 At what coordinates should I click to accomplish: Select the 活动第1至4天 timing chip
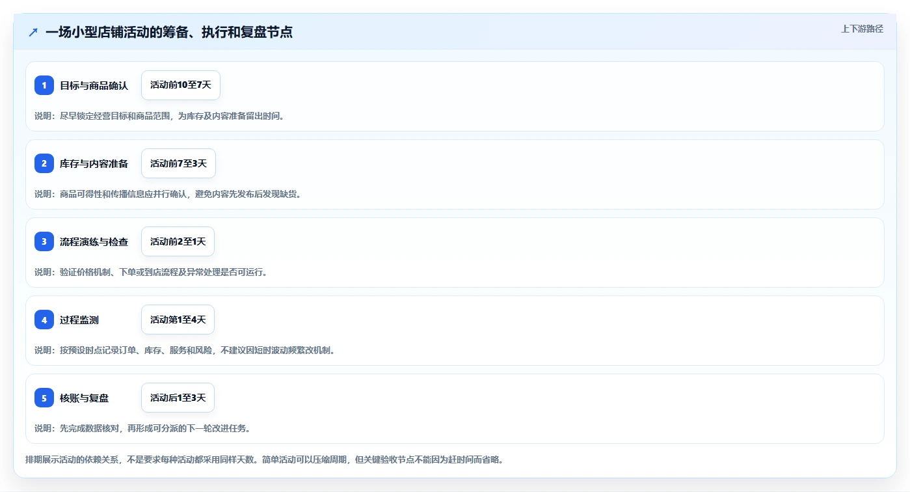point(178,320)
